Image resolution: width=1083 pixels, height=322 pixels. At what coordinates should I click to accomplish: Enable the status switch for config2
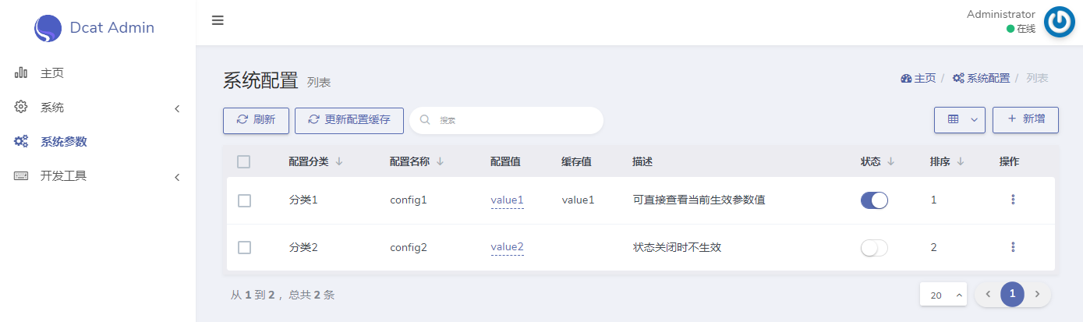pyautogui.click(x=874, y=248)
